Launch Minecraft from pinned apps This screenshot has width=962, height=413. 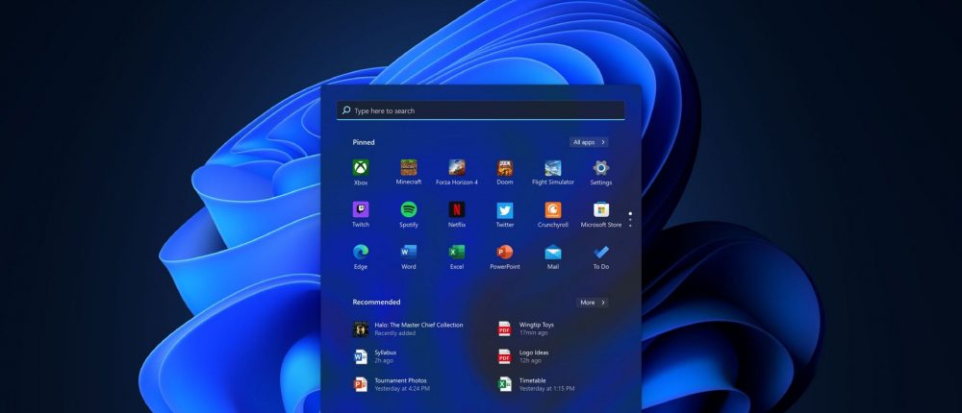coord(409,169)
